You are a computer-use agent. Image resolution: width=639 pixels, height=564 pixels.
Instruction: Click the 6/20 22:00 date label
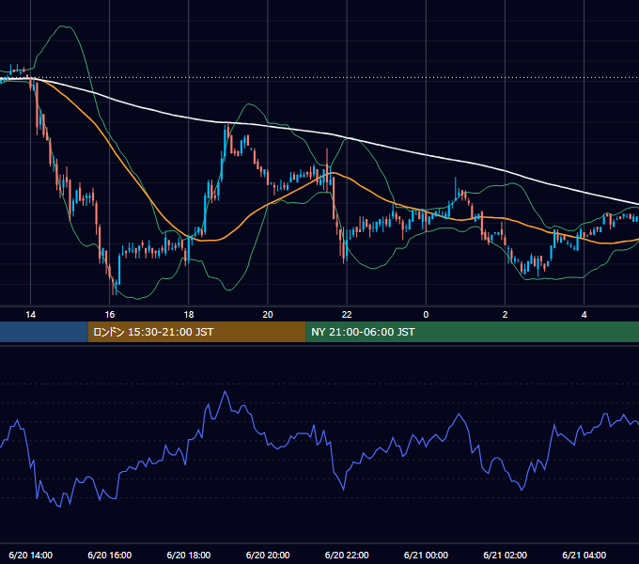click(347, 555)
